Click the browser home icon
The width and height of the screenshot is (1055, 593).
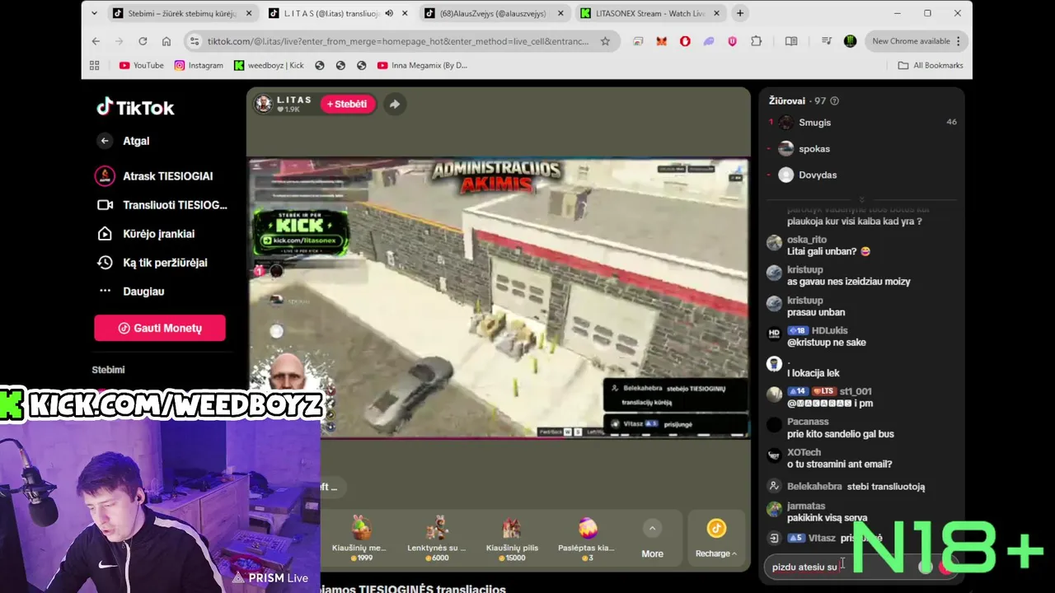point(166,41)
